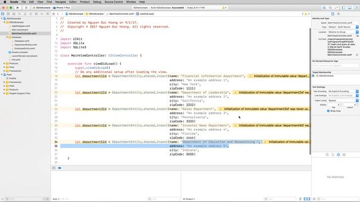The width and height of the screenshot is (360, 202).
Task: Collapse the Database folder
Action: pyautogui.click(x=7, y=37)
